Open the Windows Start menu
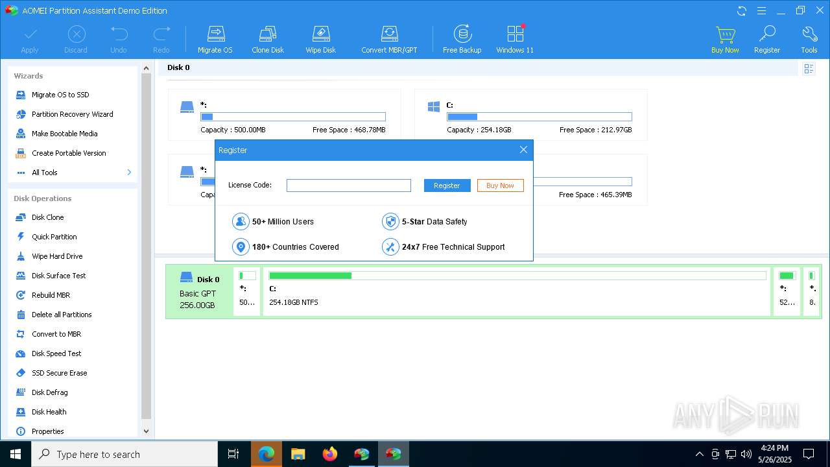830x467 pixels. (x=16, y=454)
